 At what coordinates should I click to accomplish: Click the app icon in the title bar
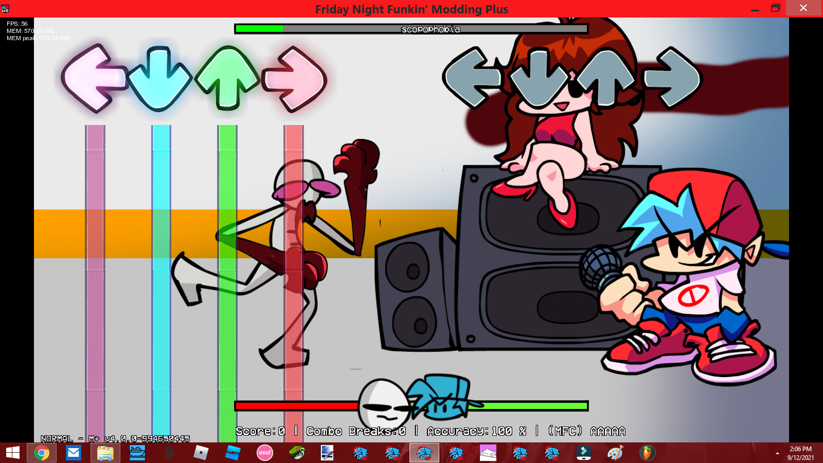pos(5,9)
